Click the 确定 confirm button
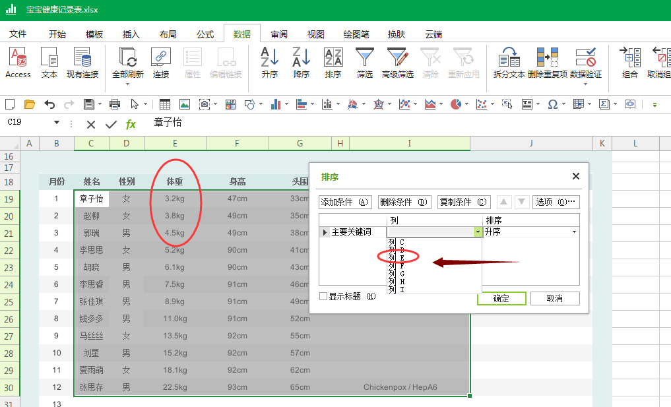Image resolution: width=671 pixels, height=407 pixels. coord(501,298)
